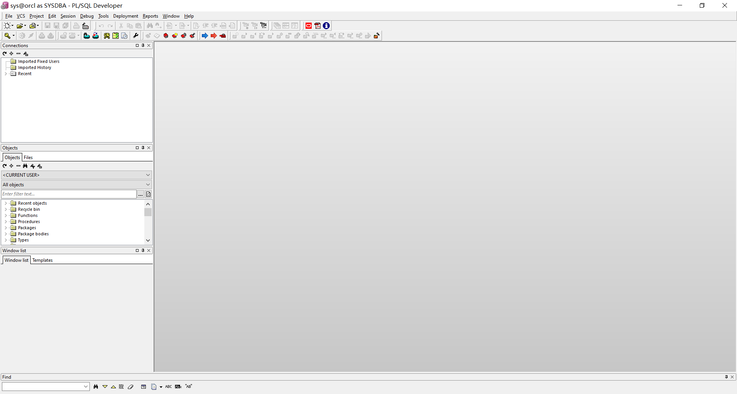Pin the Connections panel
This screenshot has height=394, width=737.
point(143,45)
